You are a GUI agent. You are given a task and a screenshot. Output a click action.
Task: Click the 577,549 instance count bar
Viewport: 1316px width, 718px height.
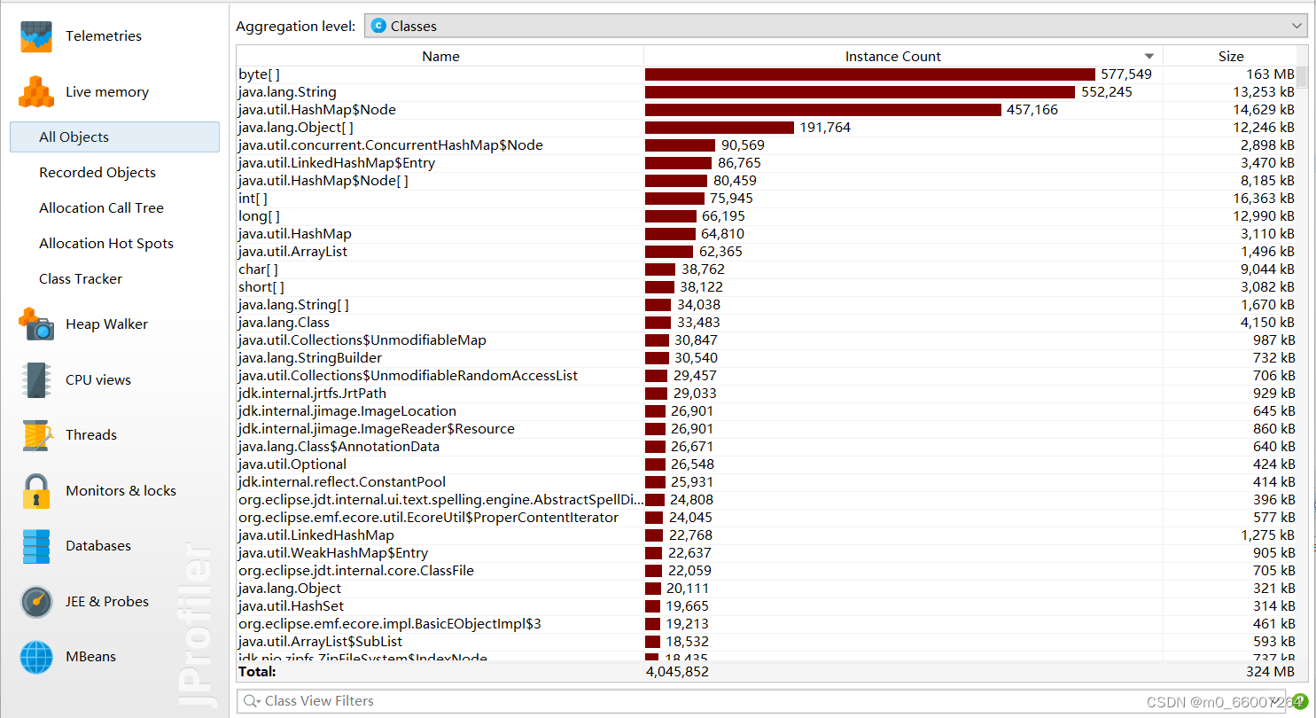(870, 74)
